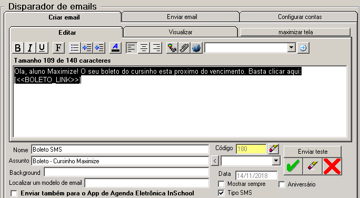Switch to the Visualizar sub-tab
Viewport: 360px width, 198px height.
click(x=181, y=32)
